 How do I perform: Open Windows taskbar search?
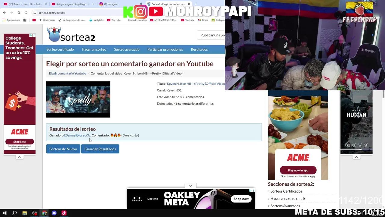click(x=14, y=213)
